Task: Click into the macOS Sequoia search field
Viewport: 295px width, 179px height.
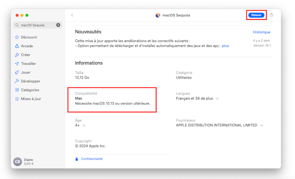Action: pyautogui.click(x=38, y=25)
